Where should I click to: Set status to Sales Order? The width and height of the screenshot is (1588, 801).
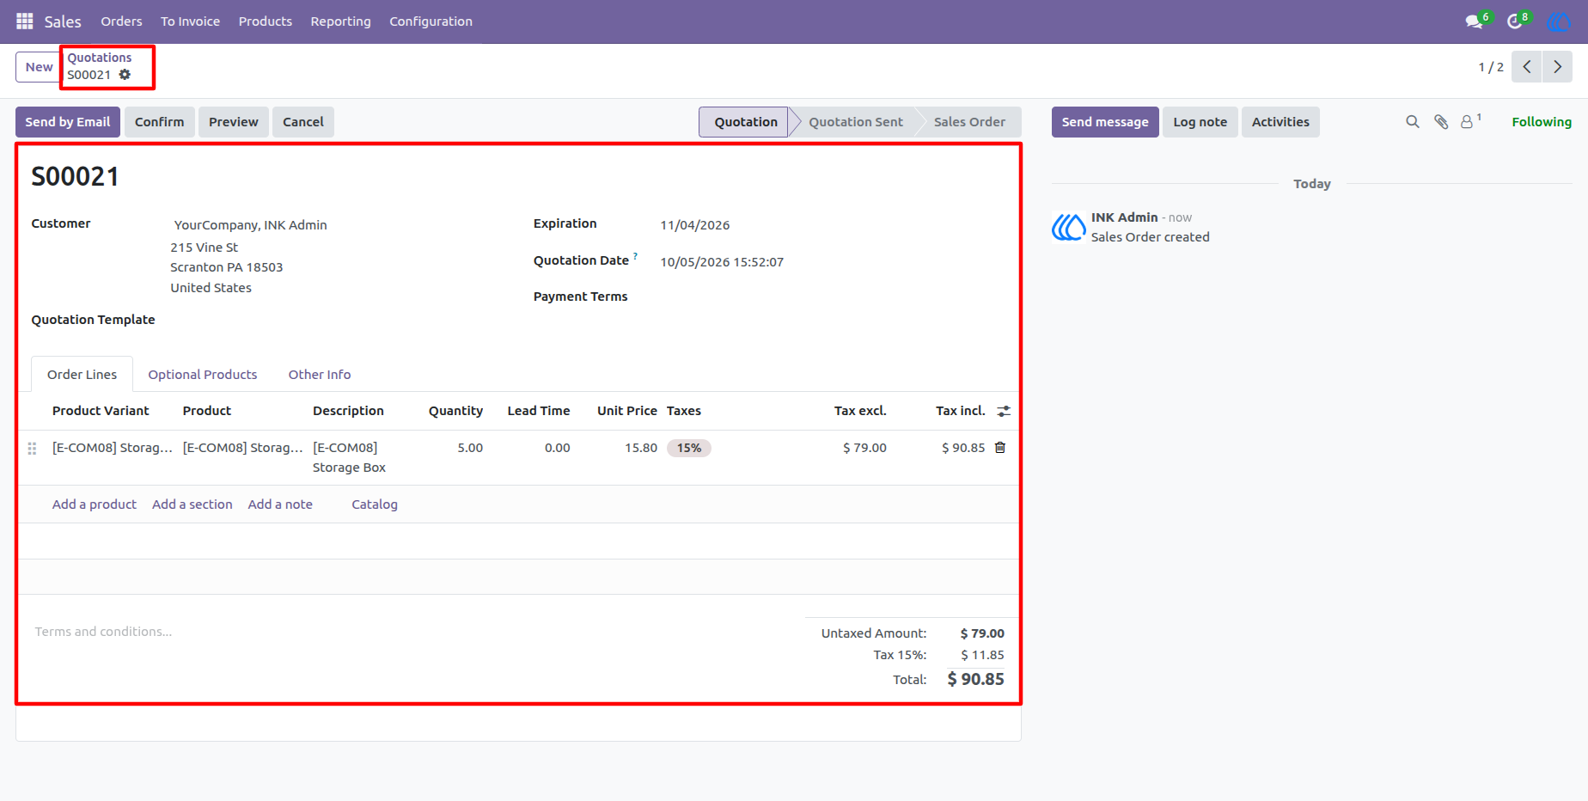(969, 122)
